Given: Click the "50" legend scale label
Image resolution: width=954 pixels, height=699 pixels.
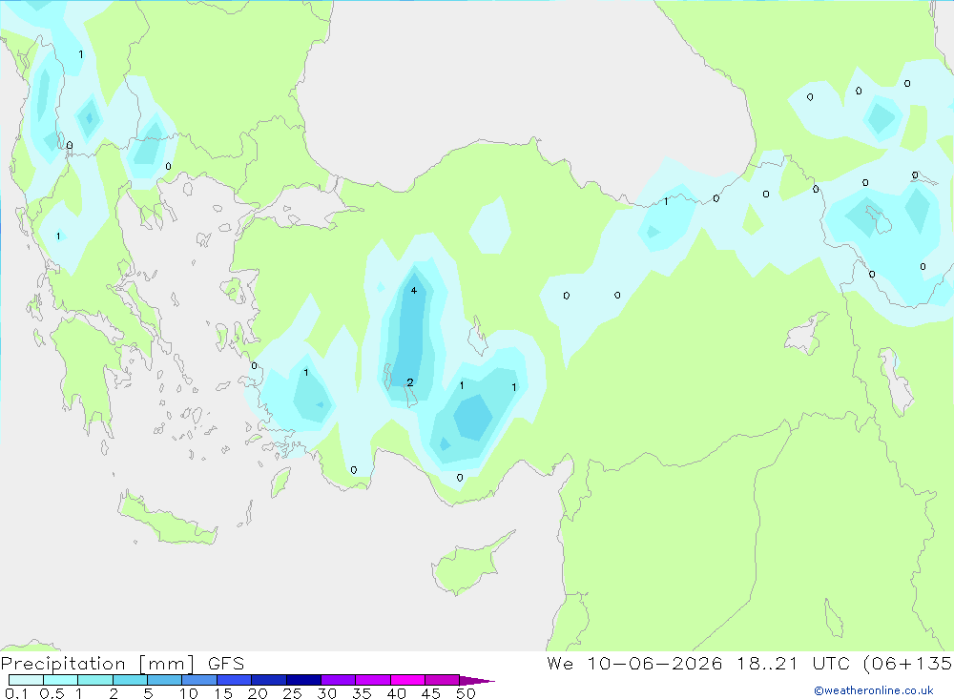Looking at the screenshot, I should pyautogui.click(x=467, y=693).
